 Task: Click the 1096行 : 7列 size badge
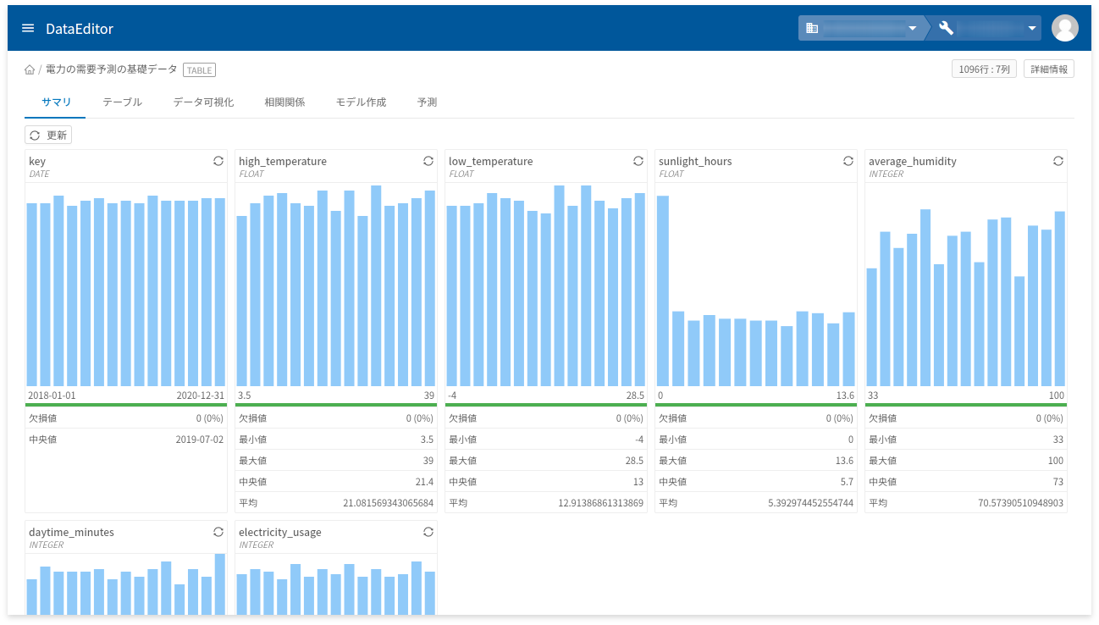pos(984,69)
